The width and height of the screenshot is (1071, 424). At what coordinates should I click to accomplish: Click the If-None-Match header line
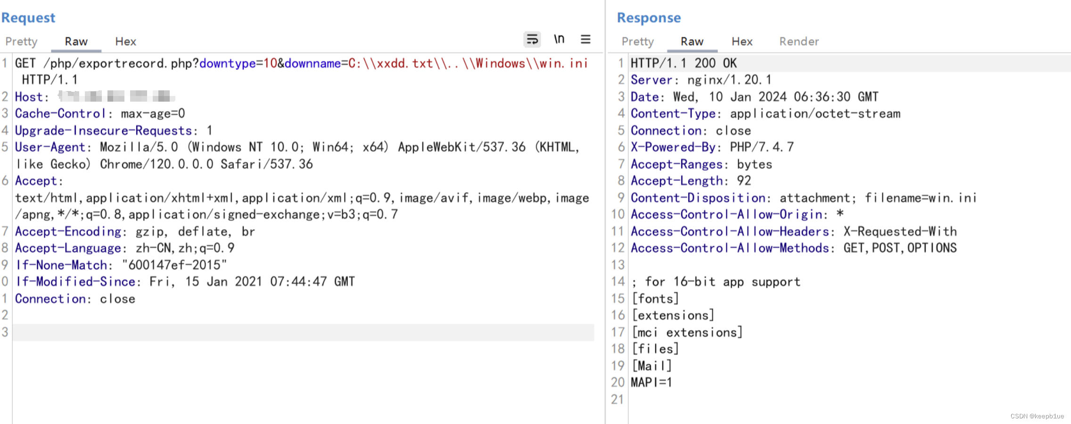[x=121, y=265]
